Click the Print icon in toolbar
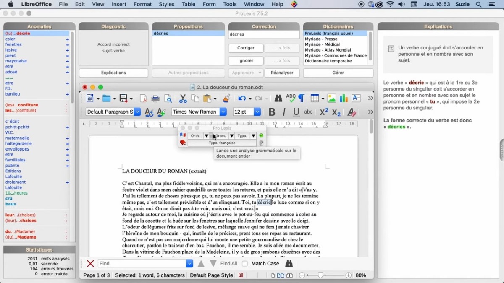Screen dimensions: 504x283 click(x=155, y=99)
